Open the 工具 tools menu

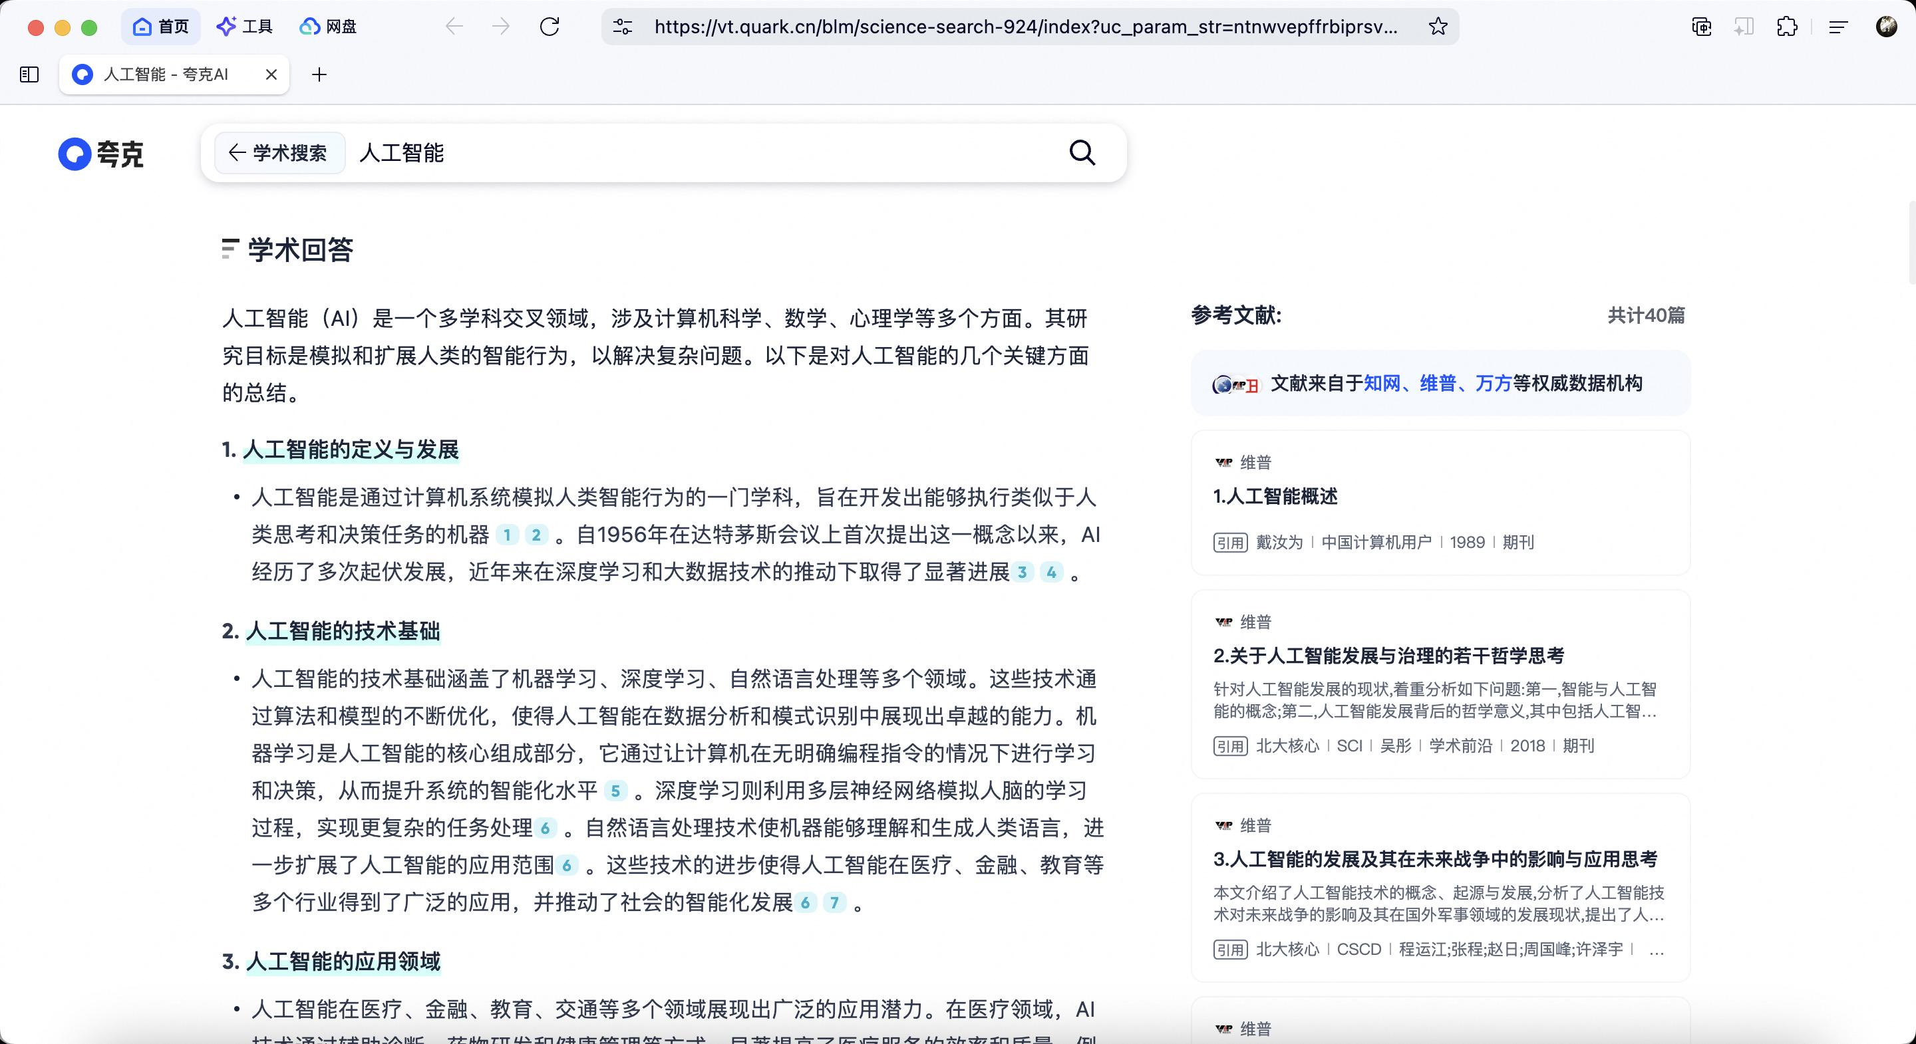point(245,27)
